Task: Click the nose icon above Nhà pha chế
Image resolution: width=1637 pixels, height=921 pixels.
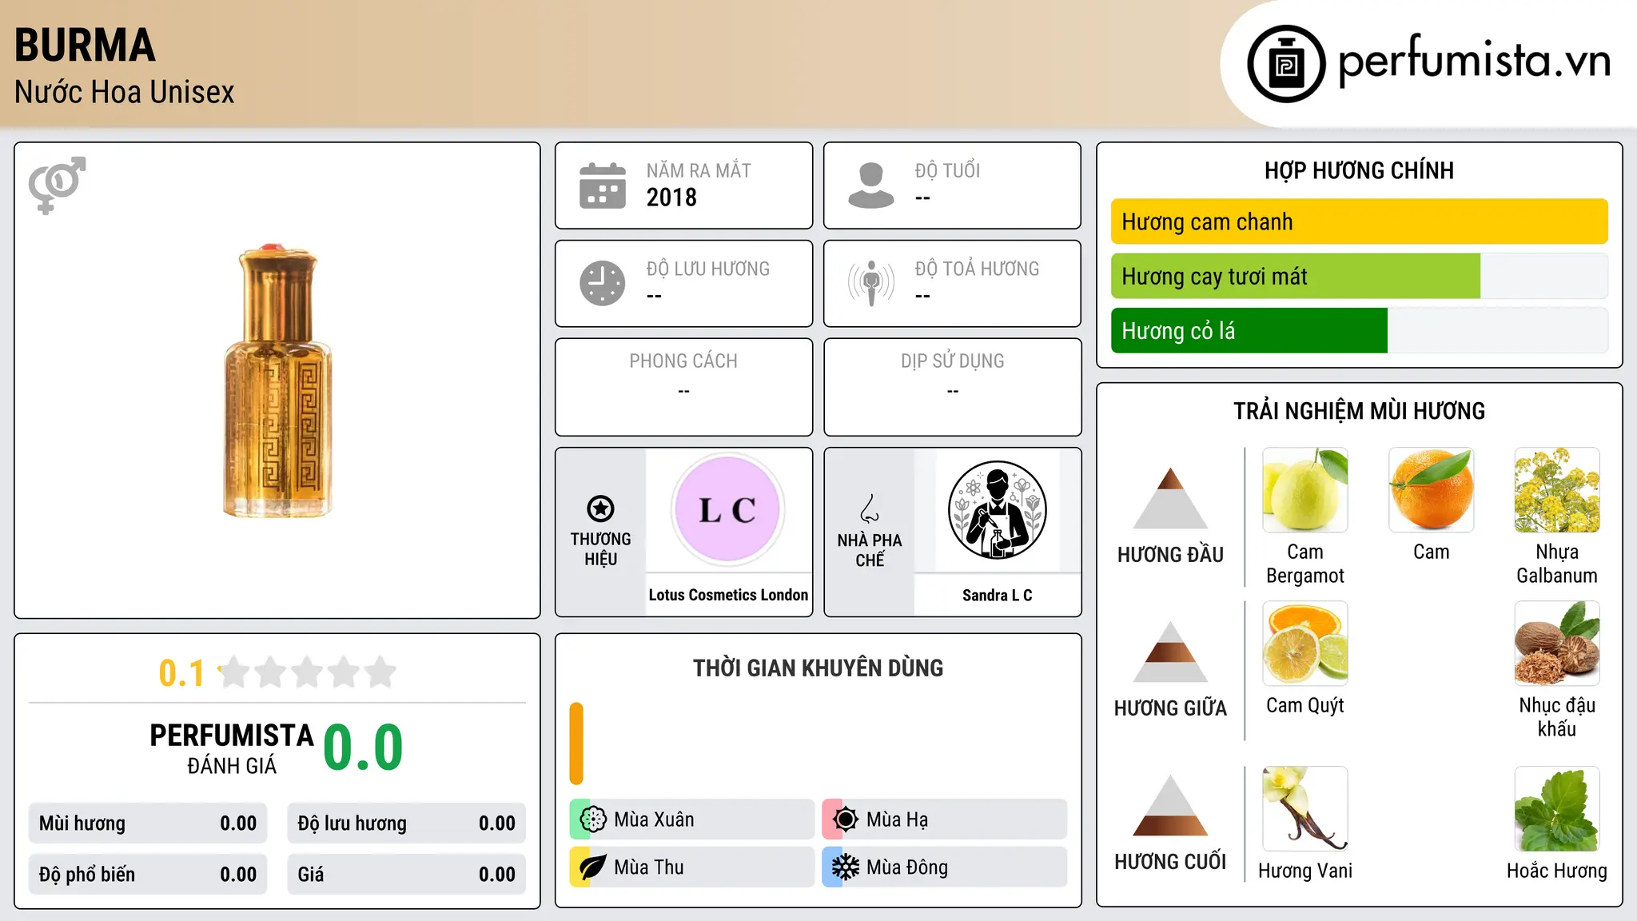Action: (870, 508)
